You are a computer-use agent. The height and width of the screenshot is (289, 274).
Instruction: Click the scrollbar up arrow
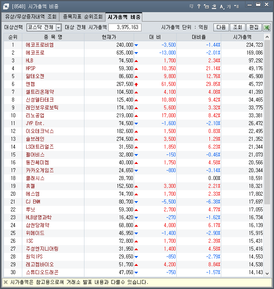point(267,37)
